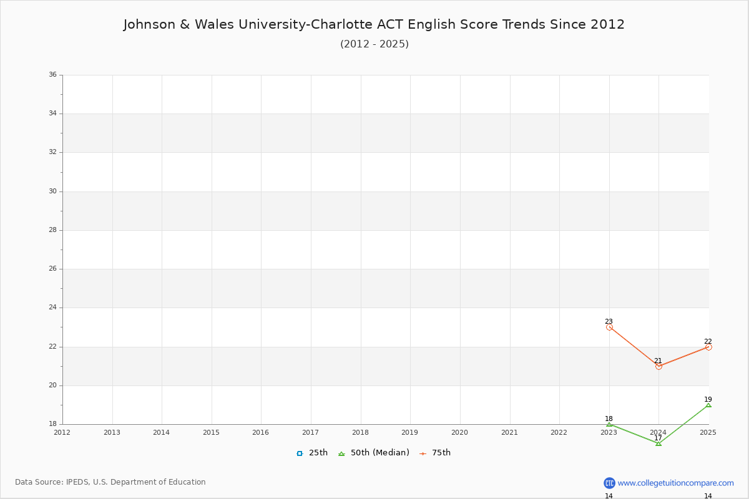749x499 pixels.
Task: Click the Data Source IPEDS text
Action: (x=110, y=482)
